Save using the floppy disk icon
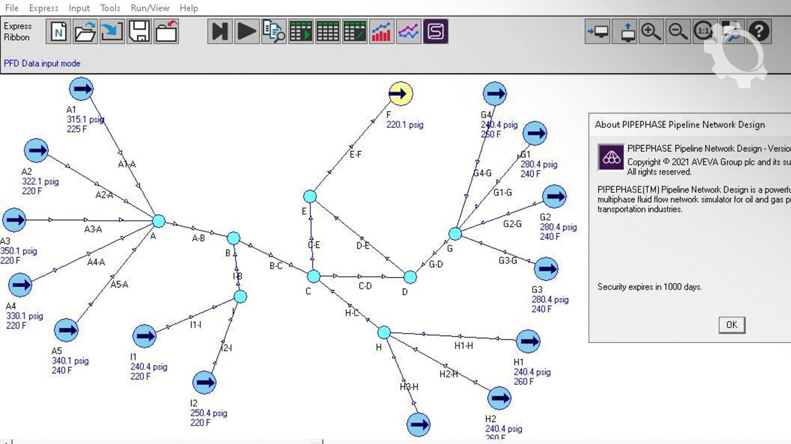Screen dimensions: 791x444 (x=139, y=31)
